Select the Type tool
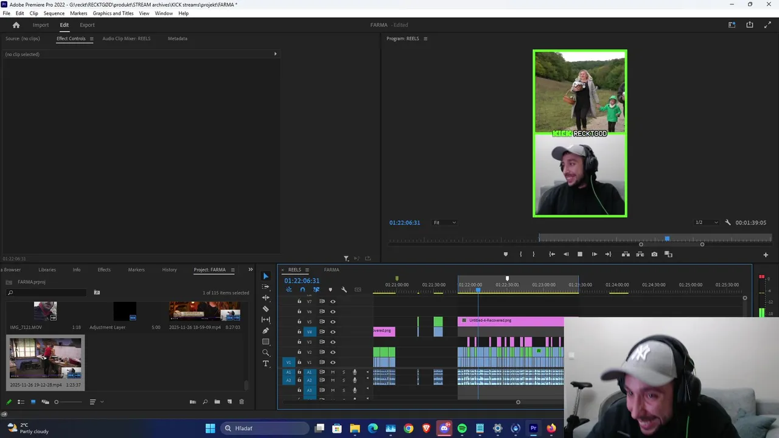The width and height of the screenshot is (779, 438). (x=265, y=363)
